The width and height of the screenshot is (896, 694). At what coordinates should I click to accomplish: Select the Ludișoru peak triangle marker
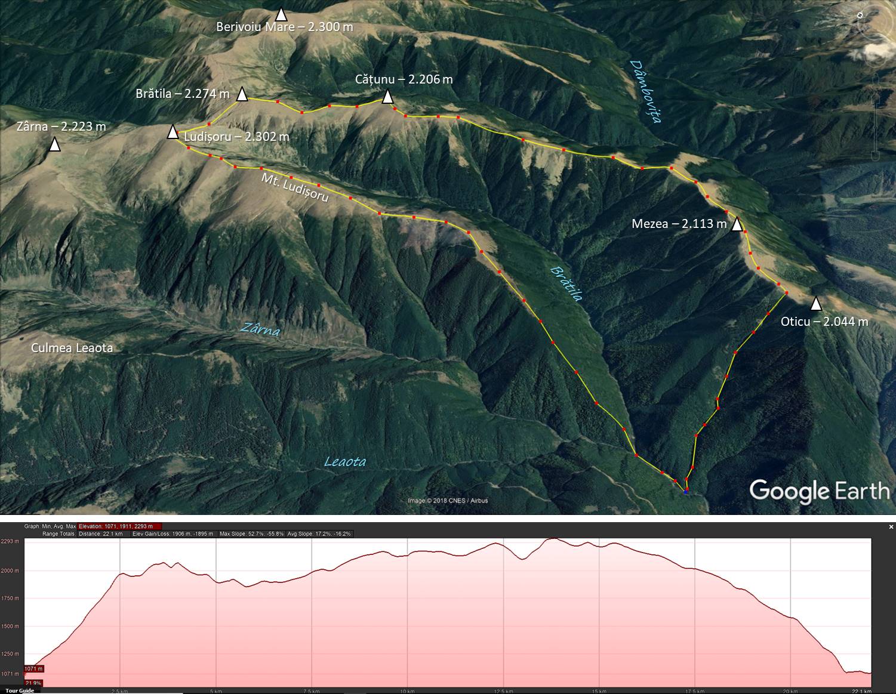coord(173,131)
